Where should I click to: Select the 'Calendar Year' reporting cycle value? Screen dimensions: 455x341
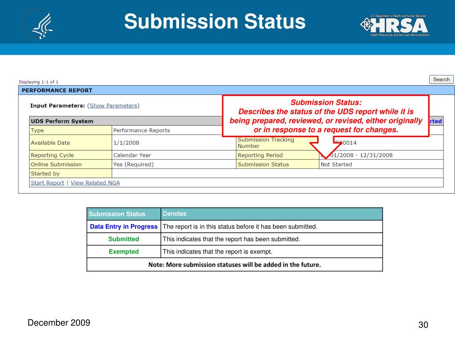[132, 155]
